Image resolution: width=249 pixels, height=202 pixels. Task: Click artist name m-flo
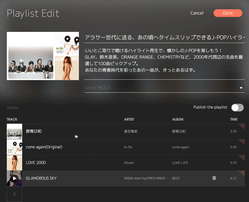click(128, 147)
